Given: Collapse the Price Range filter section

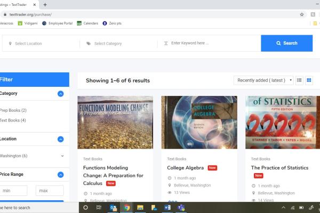Looking at the screenshot, I should coord(60,175).
